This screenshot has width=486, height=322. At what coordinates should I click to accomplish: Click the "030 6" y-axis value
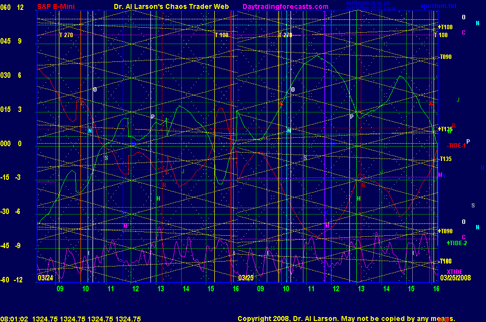[11, 75]
